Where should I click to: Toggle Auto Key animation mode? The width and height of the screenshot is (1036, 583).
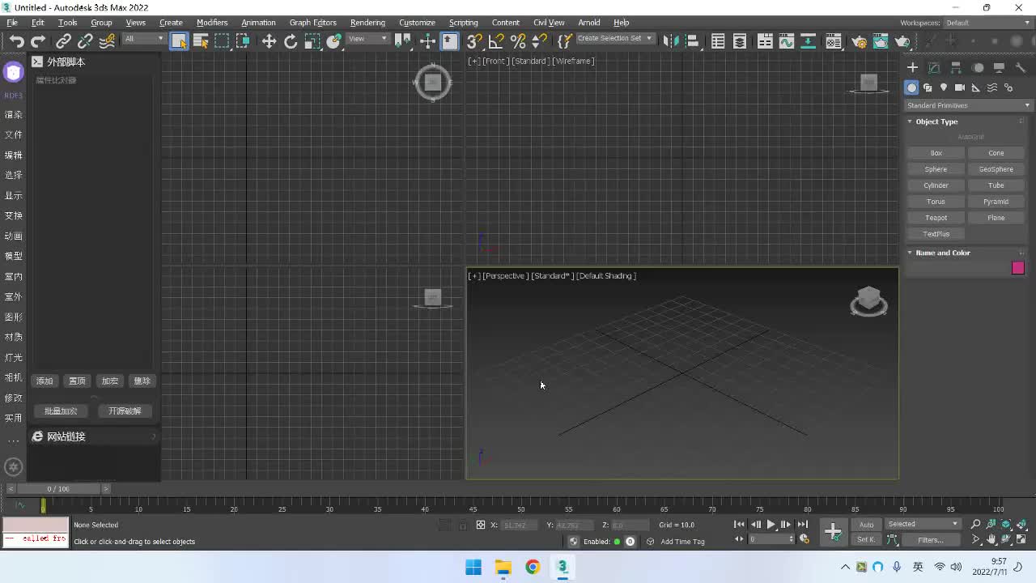coord(866,525)
